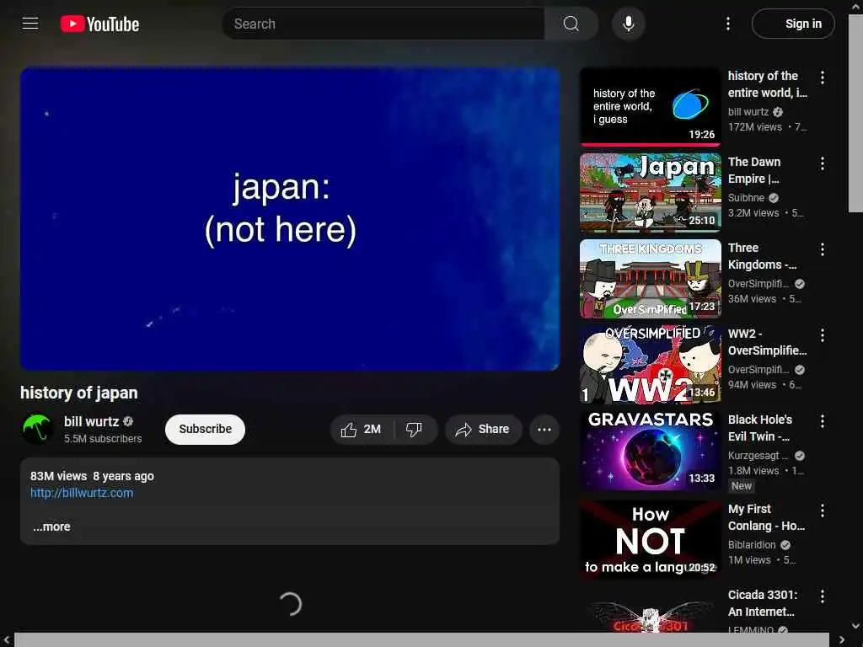
Task: Open the top bar settings kebab menu
Action: [x=727, y=24]
